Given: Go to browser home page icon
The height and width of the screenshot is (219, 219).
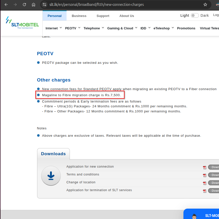Looking at the screenshot, I should point(34,5).
